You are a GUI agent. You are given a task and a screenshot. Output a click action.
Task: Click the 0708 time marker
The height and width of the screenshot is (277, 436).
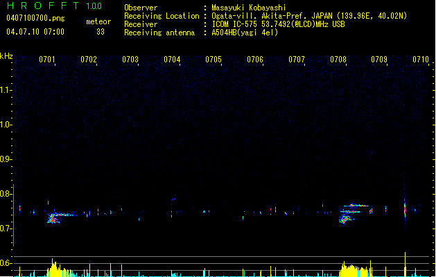tap(338, 60)
